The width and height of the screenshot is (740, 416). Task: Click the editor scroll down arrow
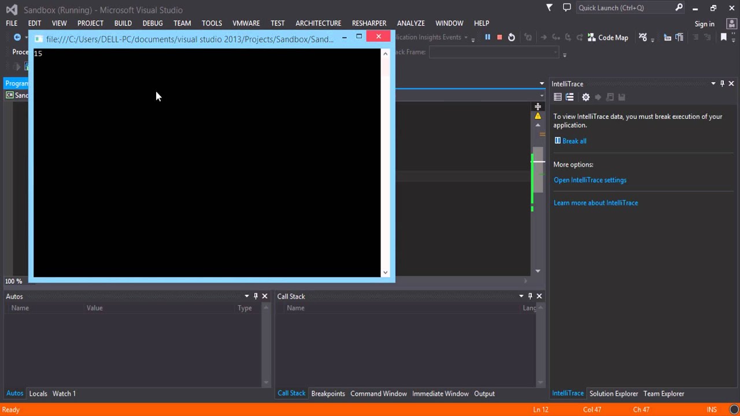pos(538,271)
